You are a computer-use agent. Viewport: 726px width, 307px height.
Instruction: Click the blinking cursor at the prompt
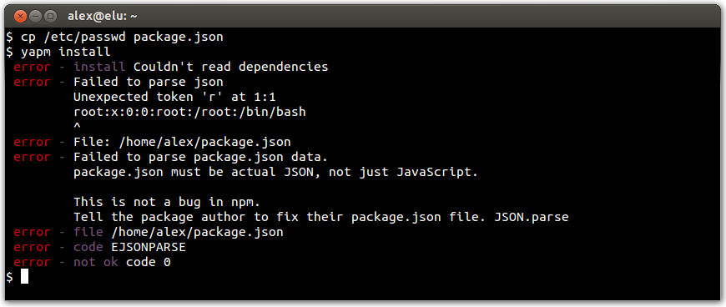point(24,276)
